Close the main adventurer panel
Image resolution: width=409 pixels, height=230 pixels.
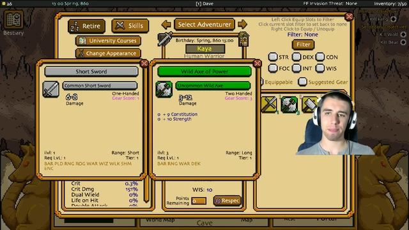click(349, 17)
